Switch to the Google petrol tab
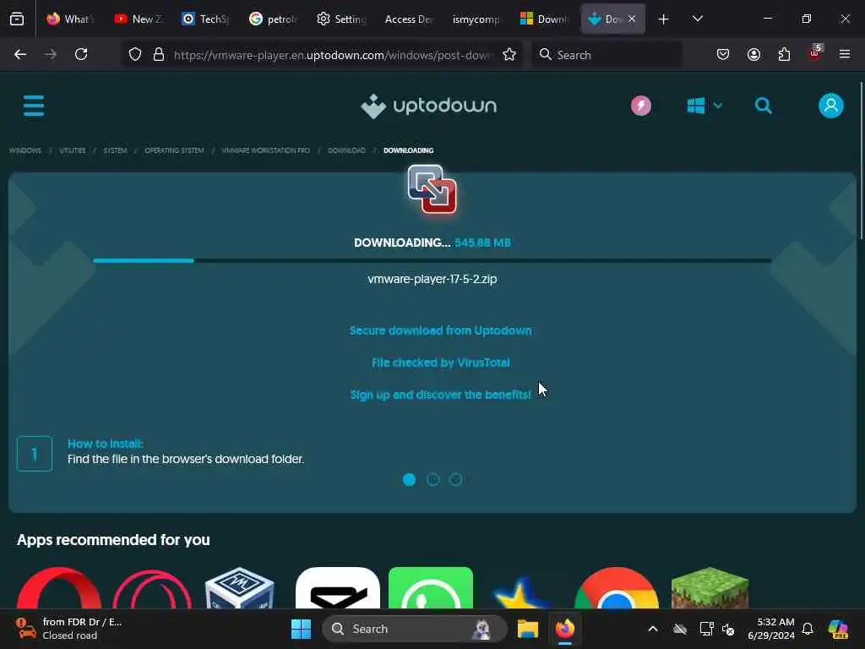 274,19
